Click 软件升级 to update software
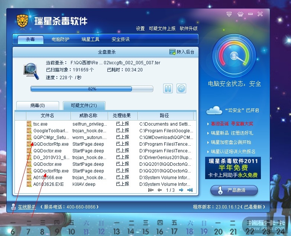The height and width of the screenshot is (236, 291). click(188, 28)
